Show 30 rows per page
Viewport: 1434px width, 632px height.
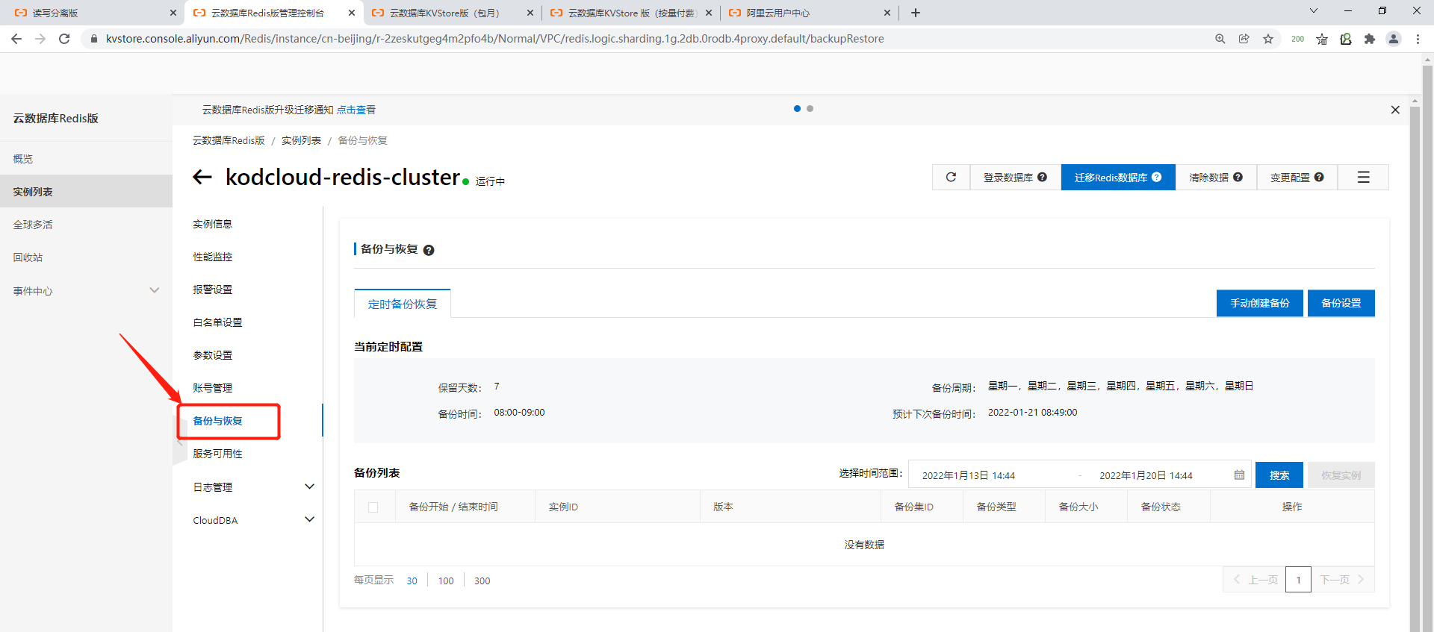tap(412, 581)
